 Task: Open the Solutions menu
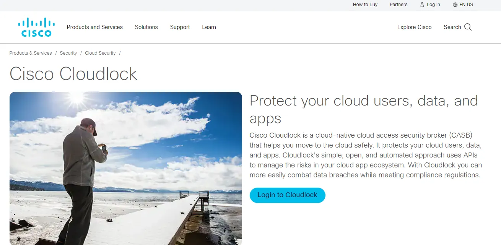[146, 27]
